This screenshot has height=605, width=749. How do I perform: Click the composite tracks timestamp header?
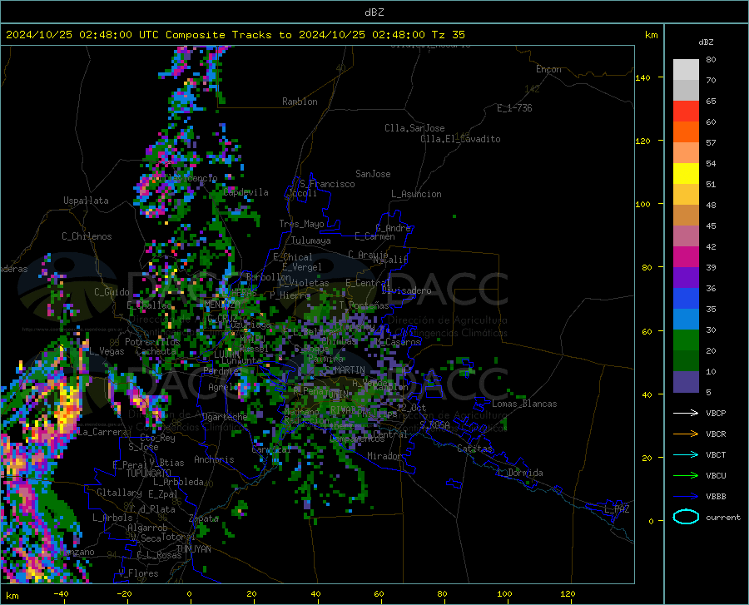235,35
